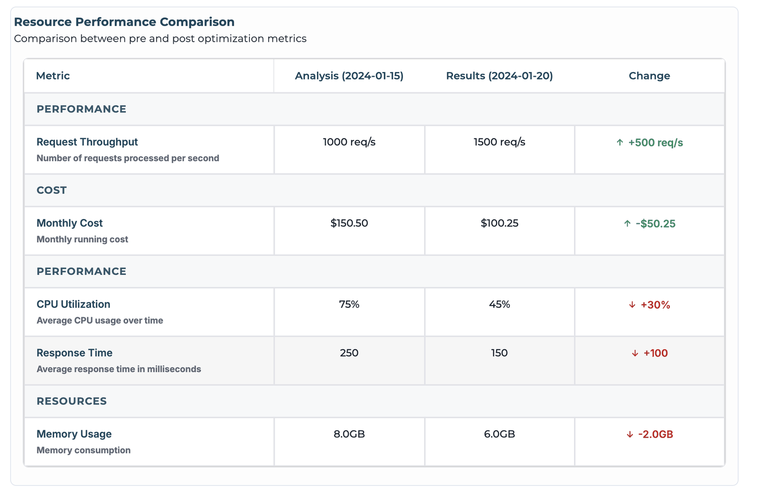Click the down arrow beside -2.0GB
This screenshot has width=759, height=503.
tap(629, 434)
